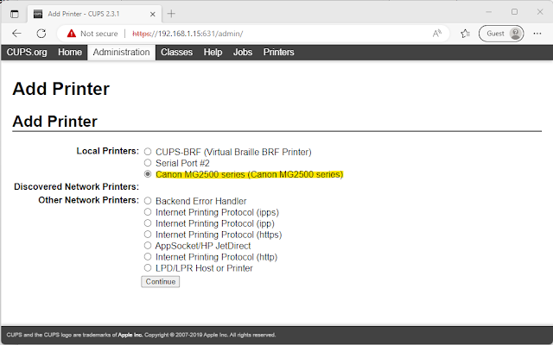Select Internet Printing Protocol (https)
This screenshot has height=345, width=553.
[x=148, y=235]
